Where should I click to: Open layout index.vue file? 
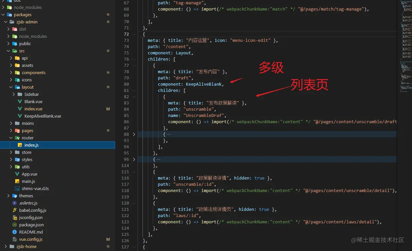(33, 109)
